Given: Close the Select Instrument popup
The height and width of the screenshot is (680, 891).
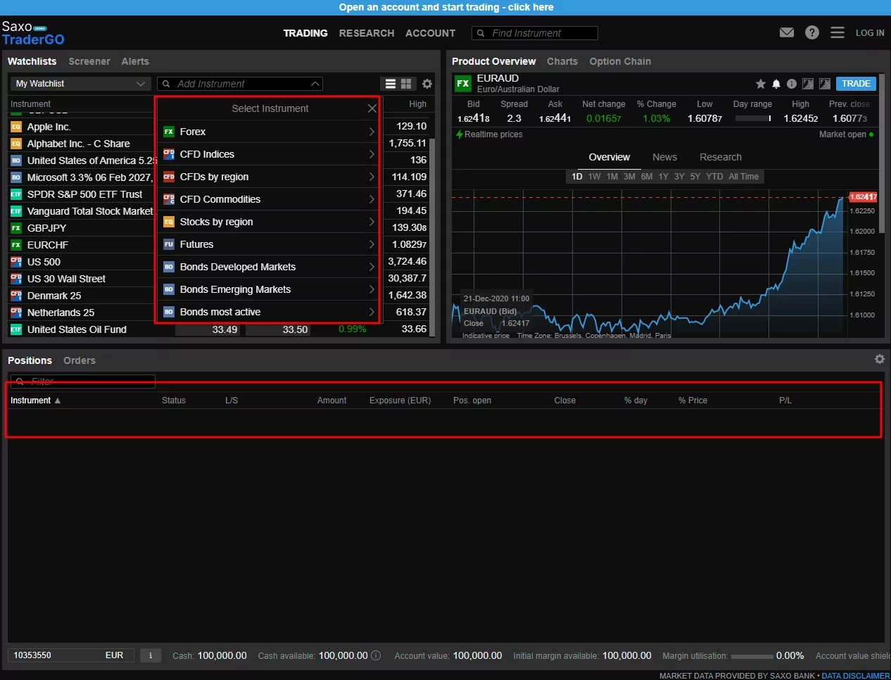Looking at the screenshot, I should (x=372, y=108).
